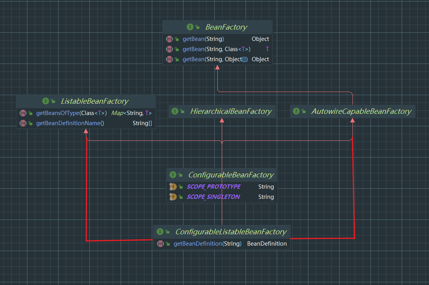Viewport: 429px width, 285px height.
Task: Click method icon next to getBeansOfType
Action: click(23, 113)
